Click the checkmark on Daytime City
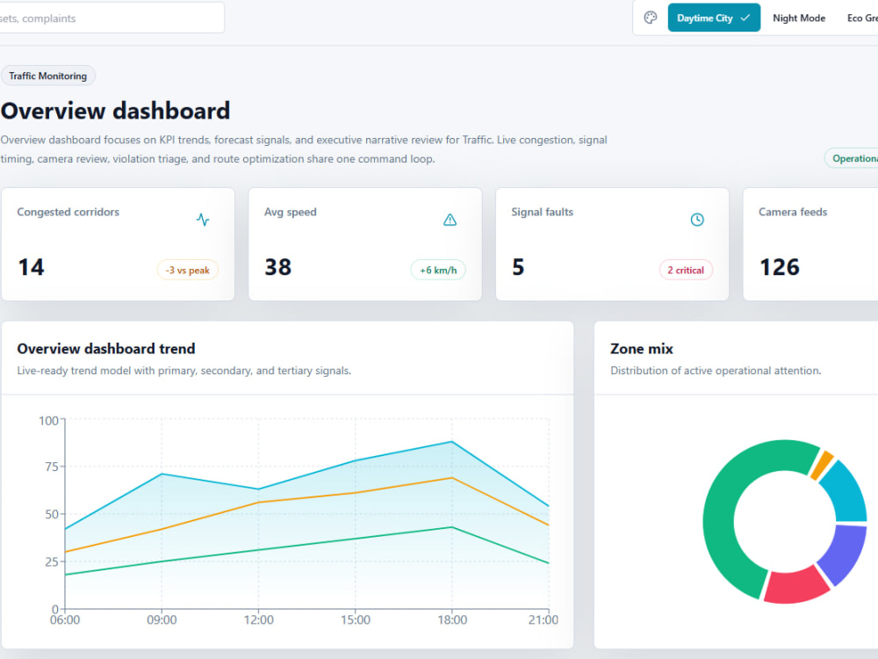Viewport: 878px width, 659px height. [x=745, y=18]
